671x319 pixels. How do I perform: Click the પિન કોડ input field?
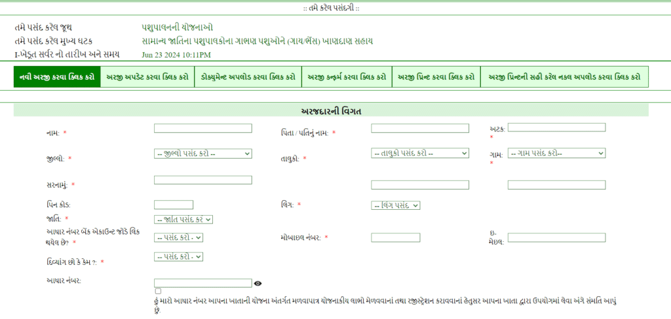pos(174,205)
